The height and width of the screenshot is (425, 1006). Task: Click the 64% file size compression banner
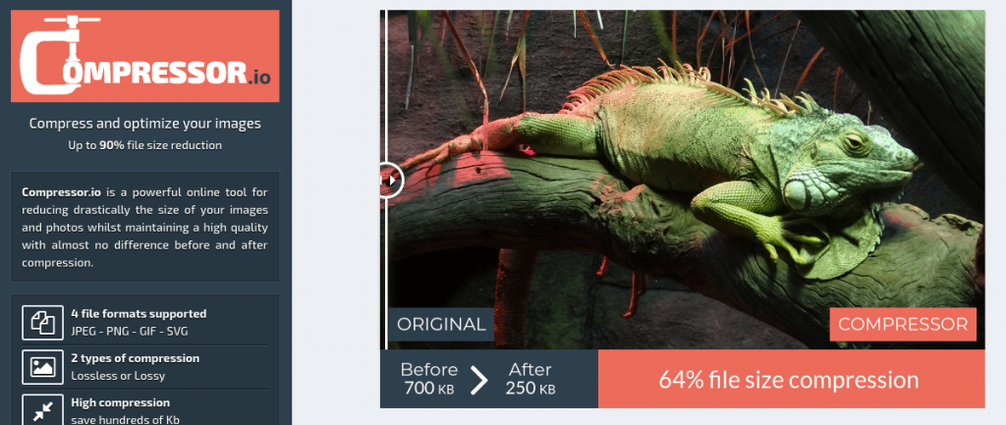point(791,379)
